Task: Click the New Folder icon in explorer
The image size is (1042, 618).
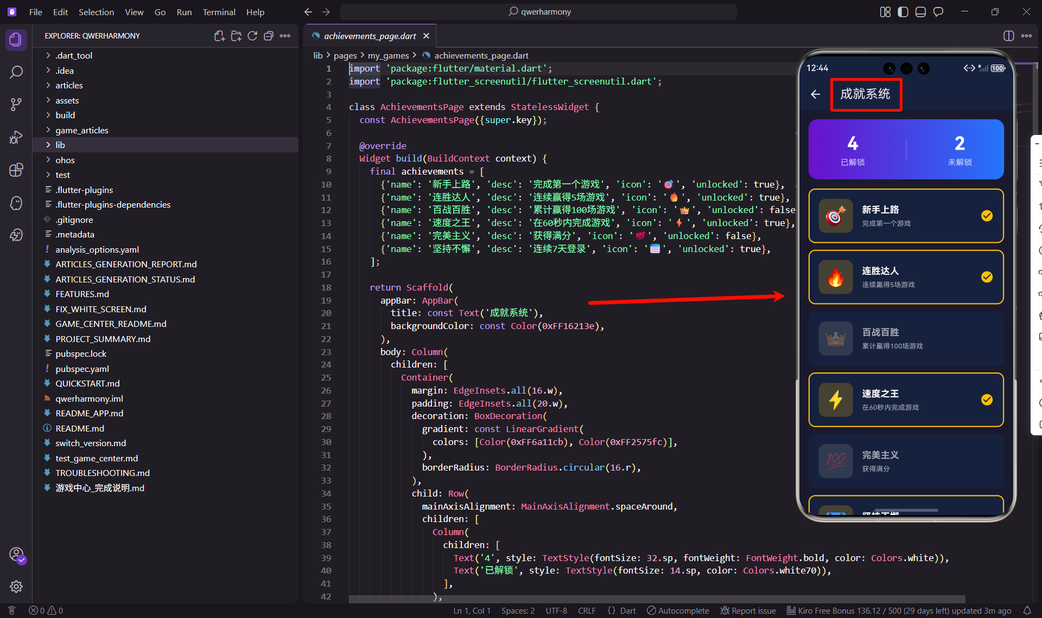Action: [236, 36]
